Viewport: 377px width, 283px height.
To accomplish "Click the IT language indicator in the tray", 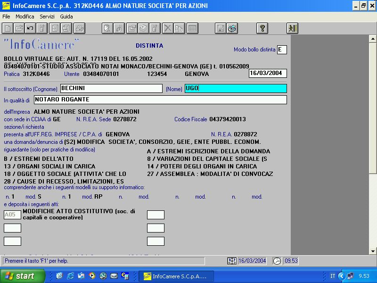I will point(333,276).
